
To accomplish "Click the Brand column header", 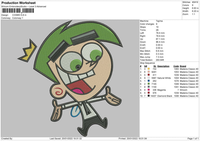I will 183,66.
